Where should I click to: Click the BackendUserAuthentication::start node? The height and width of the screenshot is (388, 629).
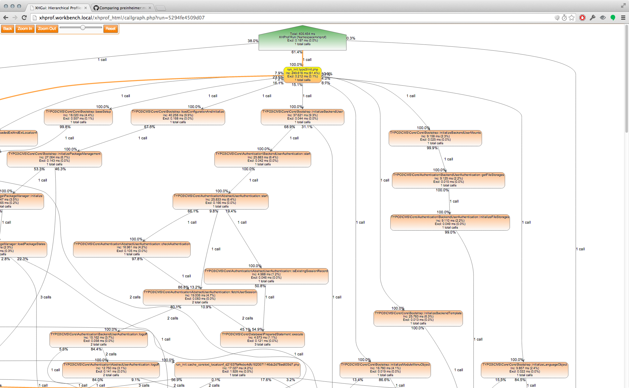[x=263, y=159]
